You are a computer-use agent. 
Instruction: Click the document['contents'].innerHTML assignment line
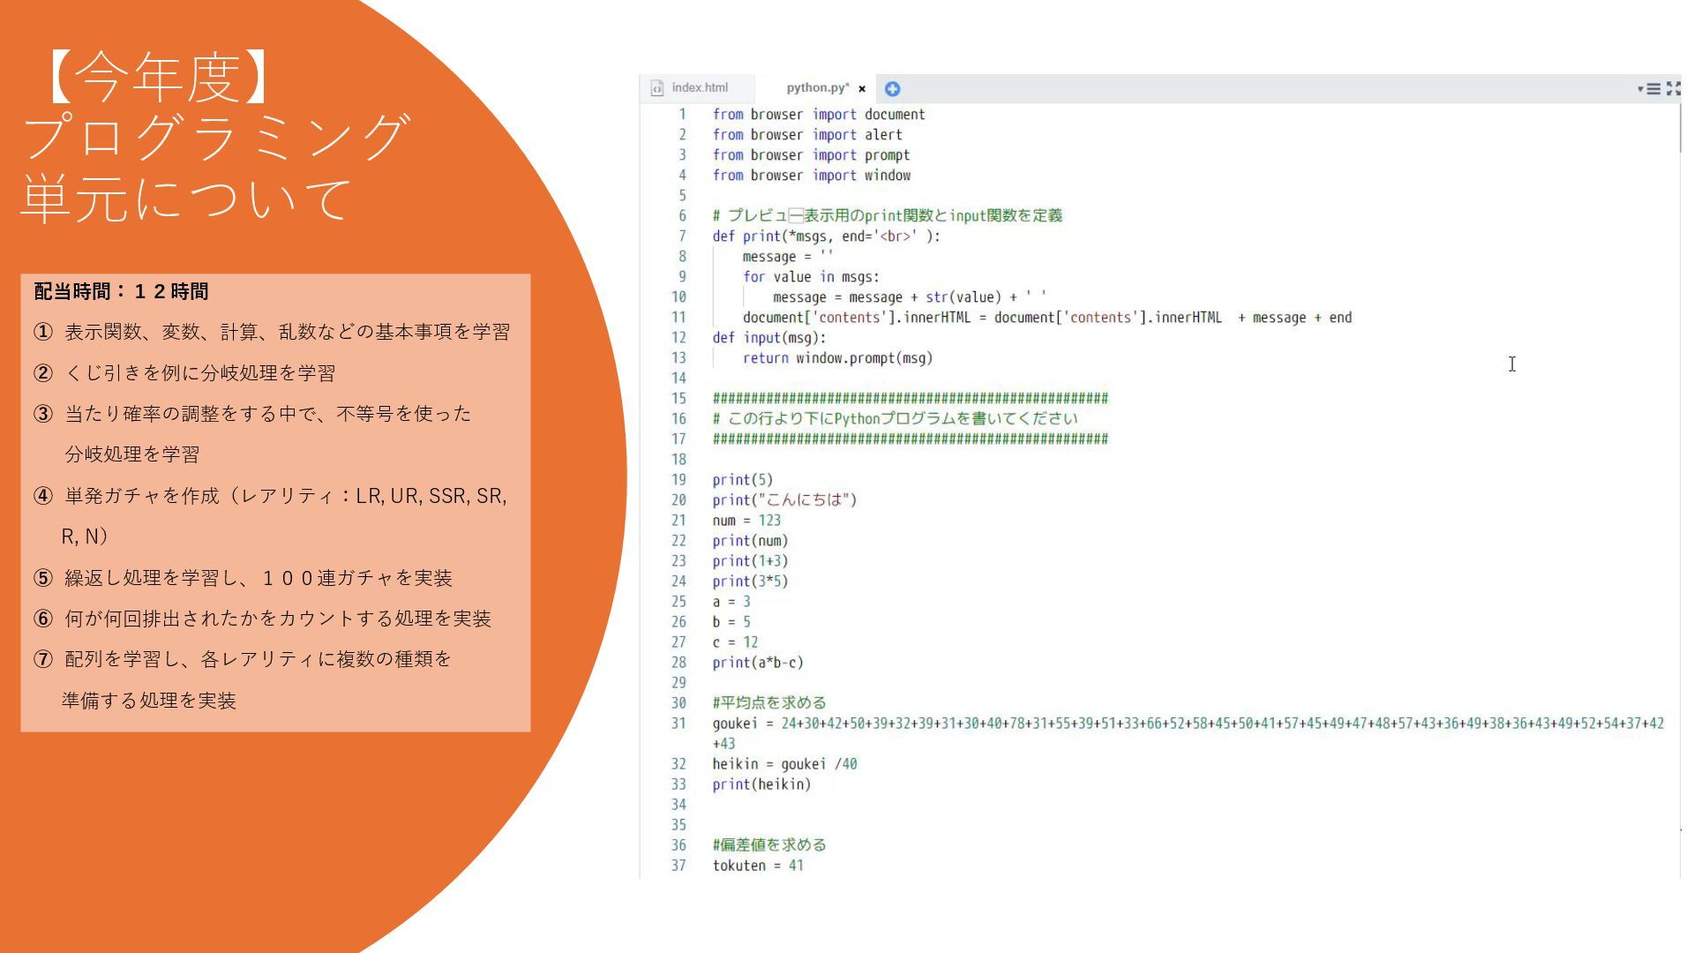tap(1047, 318)
